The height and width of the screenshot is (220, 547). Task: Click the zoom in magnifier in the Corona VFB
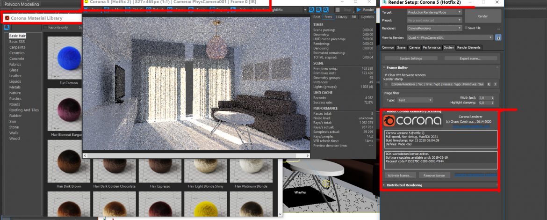point(311,10)
